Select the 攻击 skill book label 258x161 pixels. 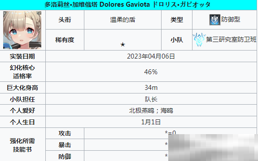coord(65,133)
